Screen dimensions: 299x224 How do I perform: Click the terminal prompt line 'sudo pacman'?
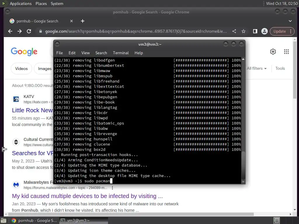[83, 181]
